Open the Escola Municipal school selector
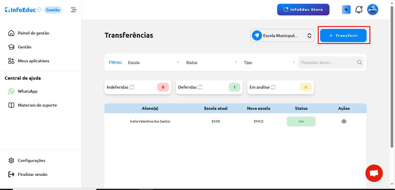 click(x=282, y=36)
